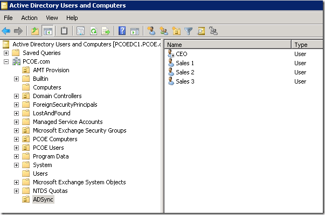The width and height of the screenshot is (325, 215).
Task: Open the File menu
Action: (8, 18)
